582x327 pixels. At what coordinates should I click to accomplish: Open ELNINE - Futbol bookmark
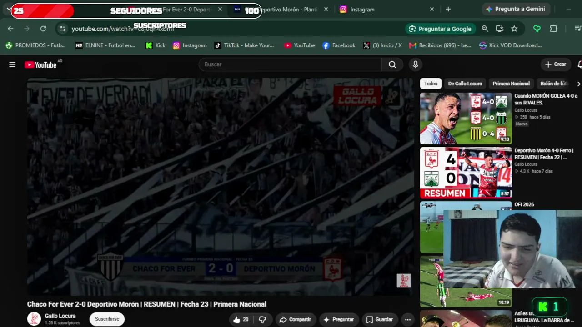tap(105, 45)
